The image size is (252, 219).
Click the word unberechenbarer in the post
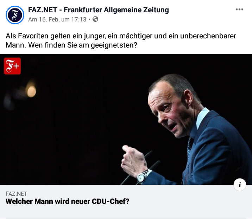click(208, 36)
